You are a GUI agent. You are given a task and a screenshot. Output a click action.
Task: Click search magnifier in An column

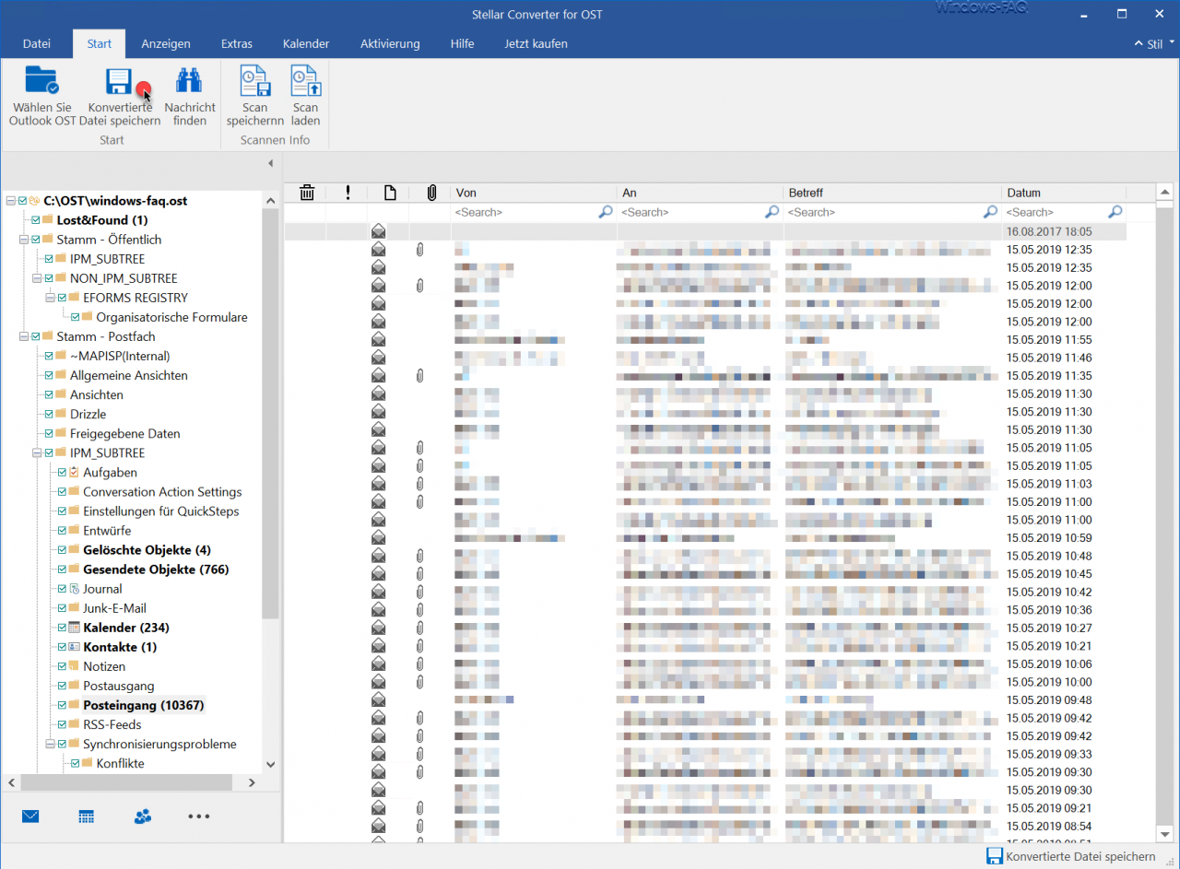click(x=773, y=212)
